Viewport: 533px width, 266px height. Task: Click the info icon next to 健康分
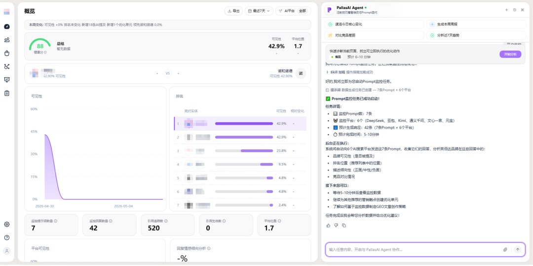pyautogui.click(x=45, y=52)
